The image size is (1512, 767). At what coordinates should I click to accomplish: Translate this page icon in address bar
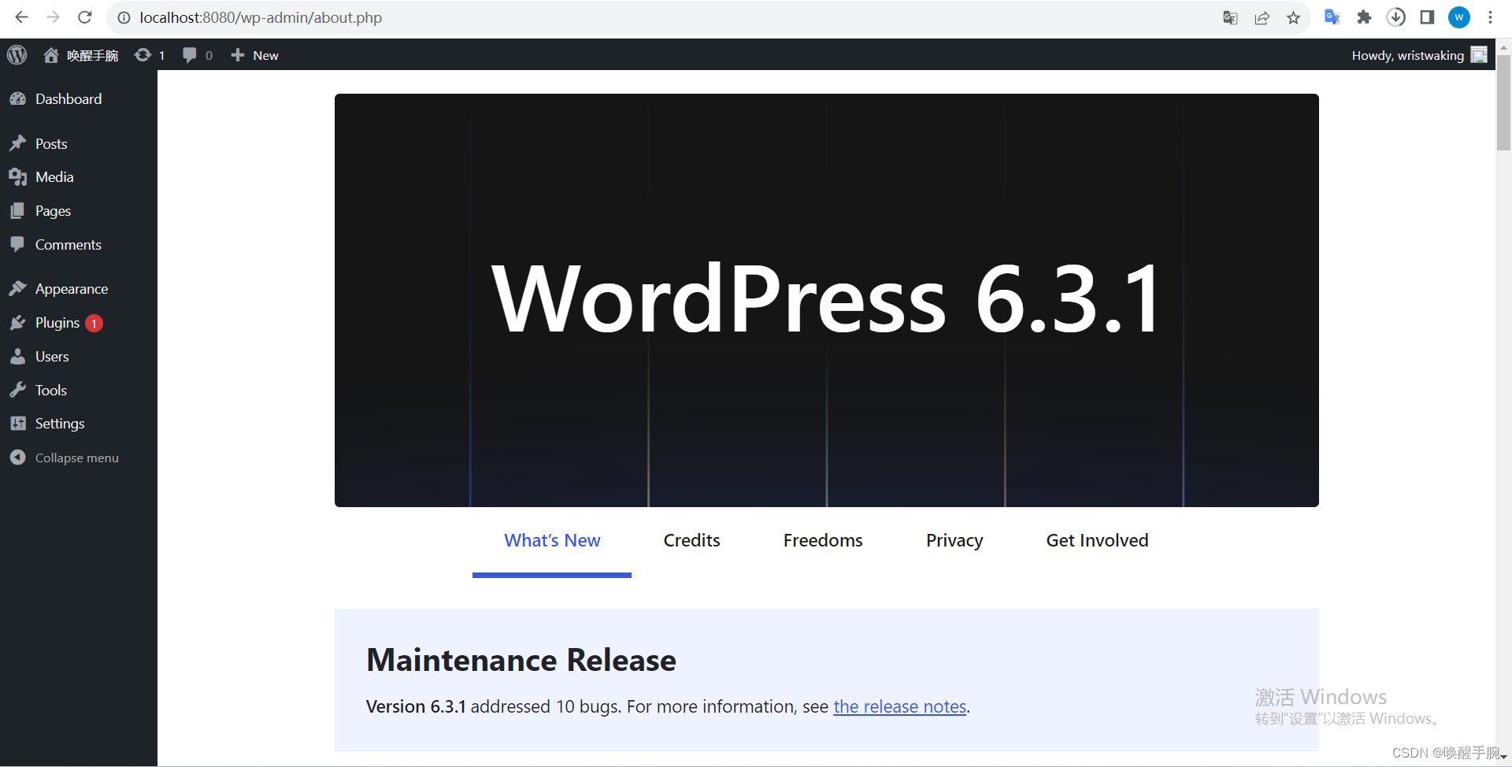tap(1230, 17)
